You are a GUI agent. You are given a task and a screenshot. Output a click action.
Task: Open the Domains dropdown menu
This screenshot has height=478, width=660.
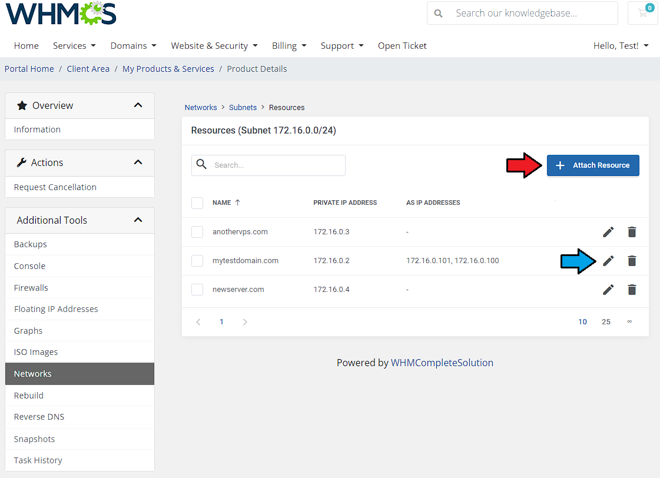tap(134, 46)
